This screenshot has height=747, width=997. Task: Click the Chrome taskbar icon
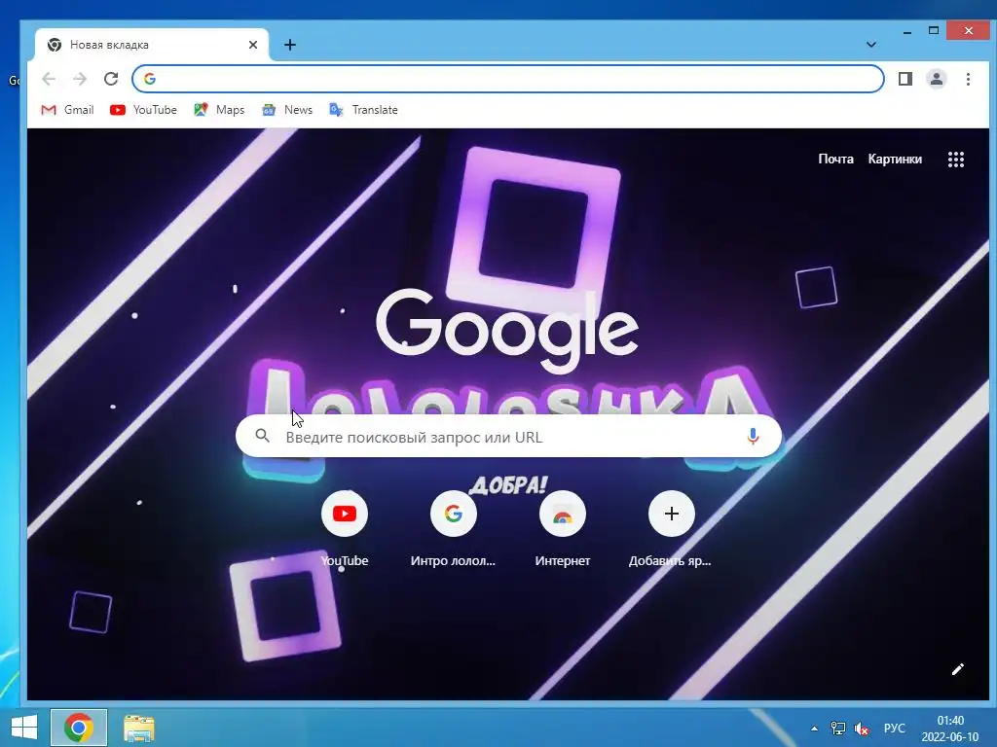point(79,728)
